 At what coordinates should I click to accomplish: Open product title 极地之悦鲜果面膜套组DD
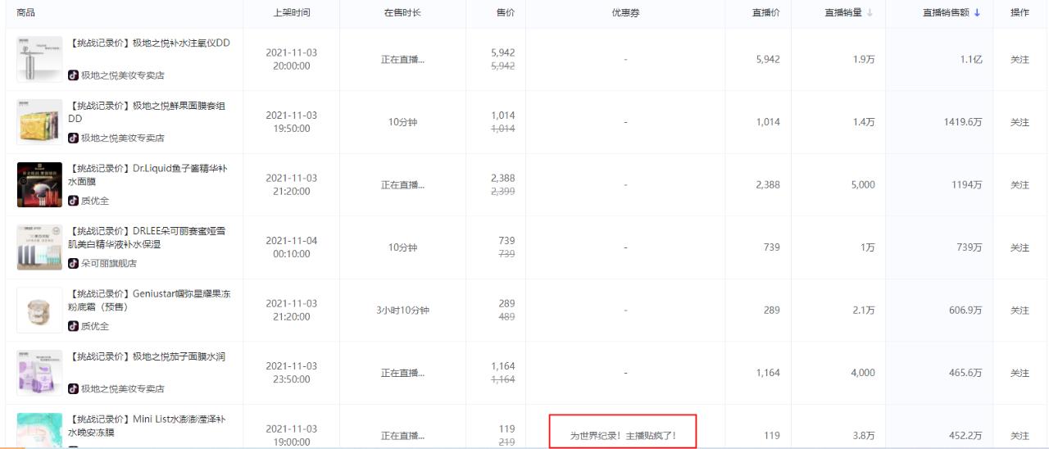point(147,112)
